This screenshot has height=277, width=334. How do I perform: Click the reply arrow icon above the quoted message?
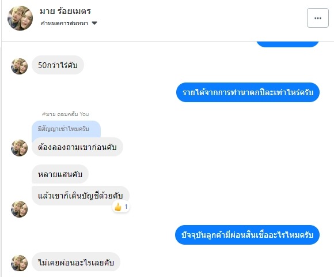click(44, 114)
